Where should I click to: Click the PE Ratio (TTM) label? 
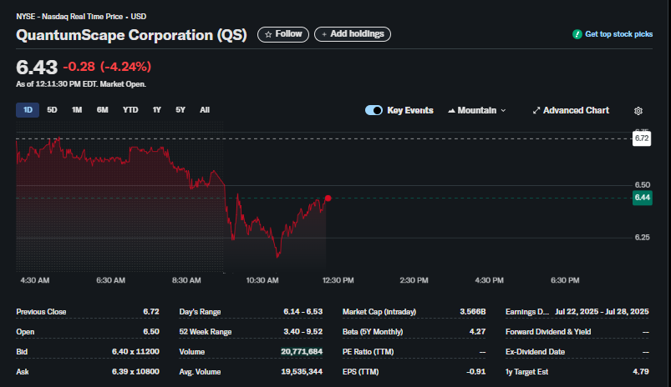[368, 351]
